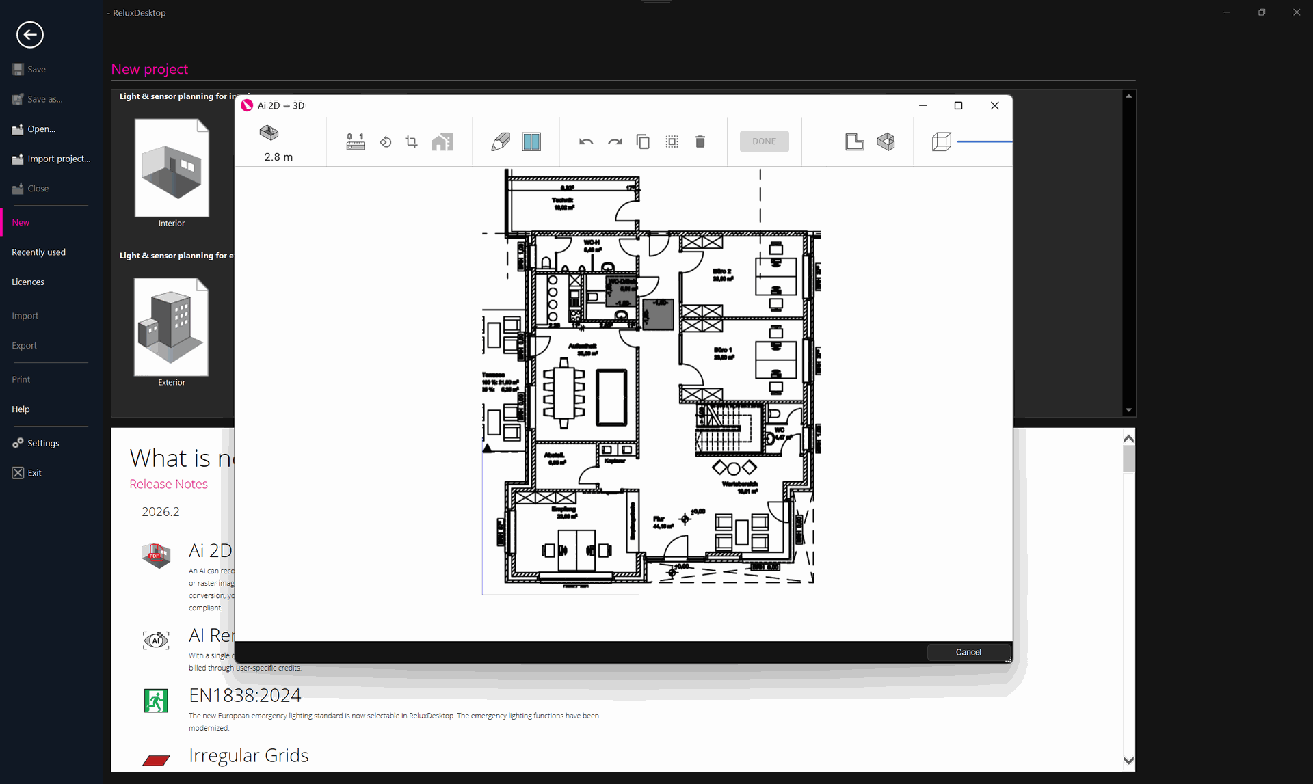Image resolution: width=1313 pixels, height=784 pixels.
Task: Switch to 3D room view
Action: point(886,141)
